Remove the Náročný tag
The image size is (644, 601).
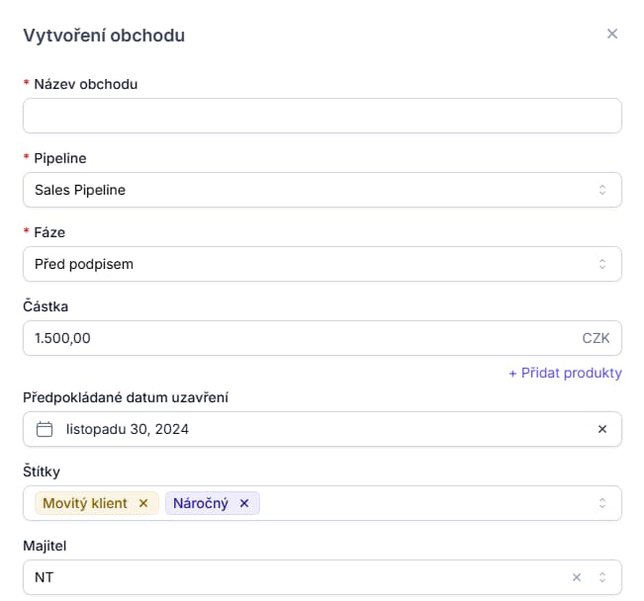point(244,503)
